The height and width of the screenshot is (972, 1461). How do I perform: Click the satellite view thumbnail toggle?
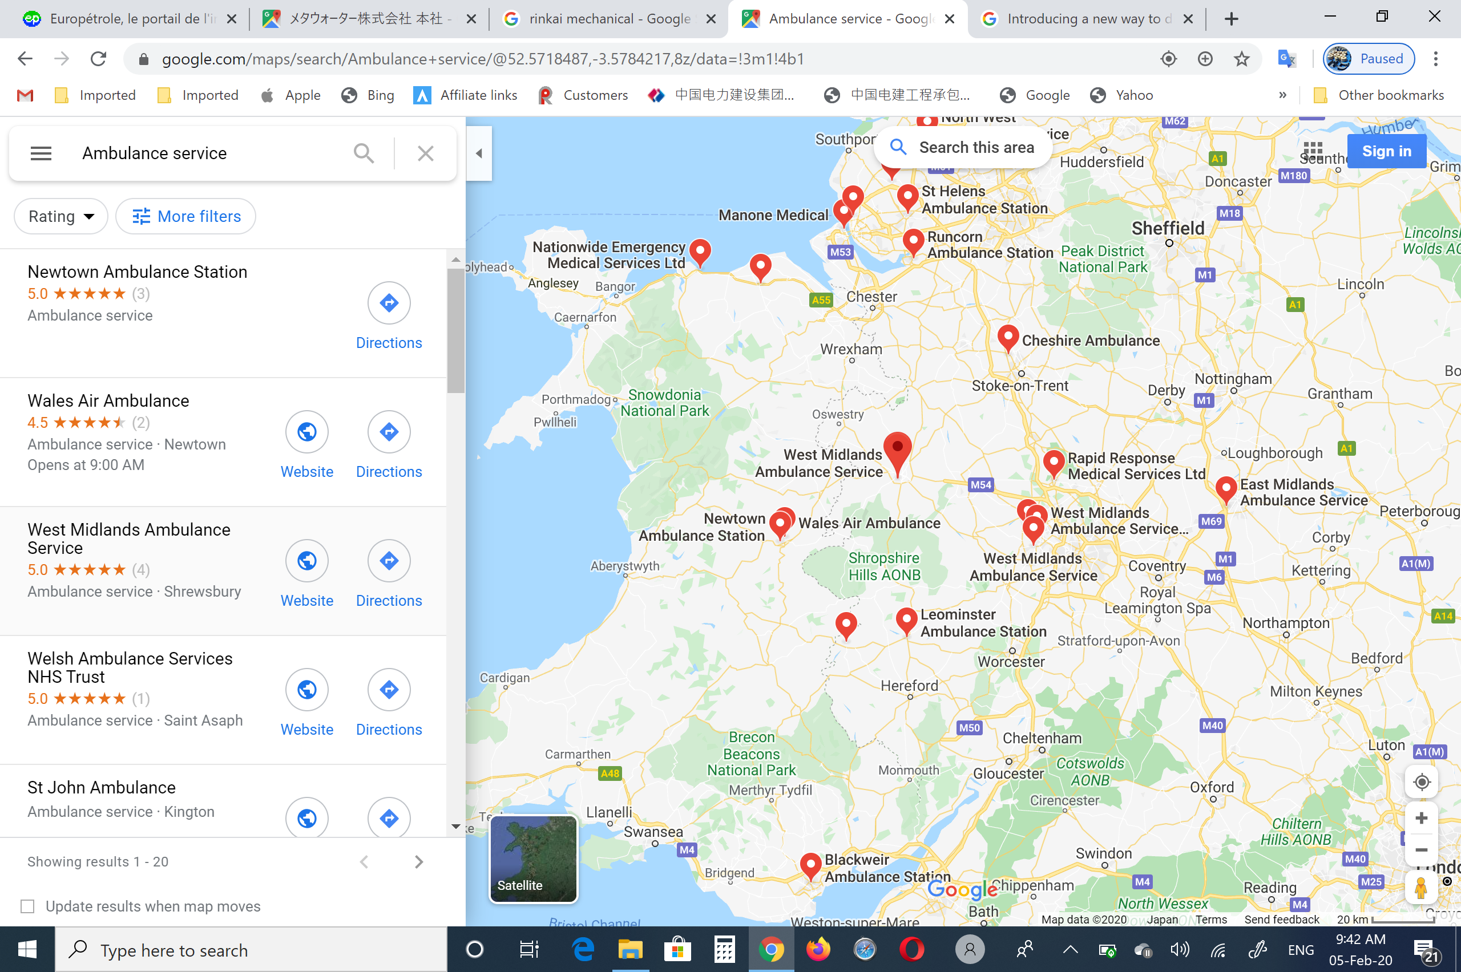(531, 857)
